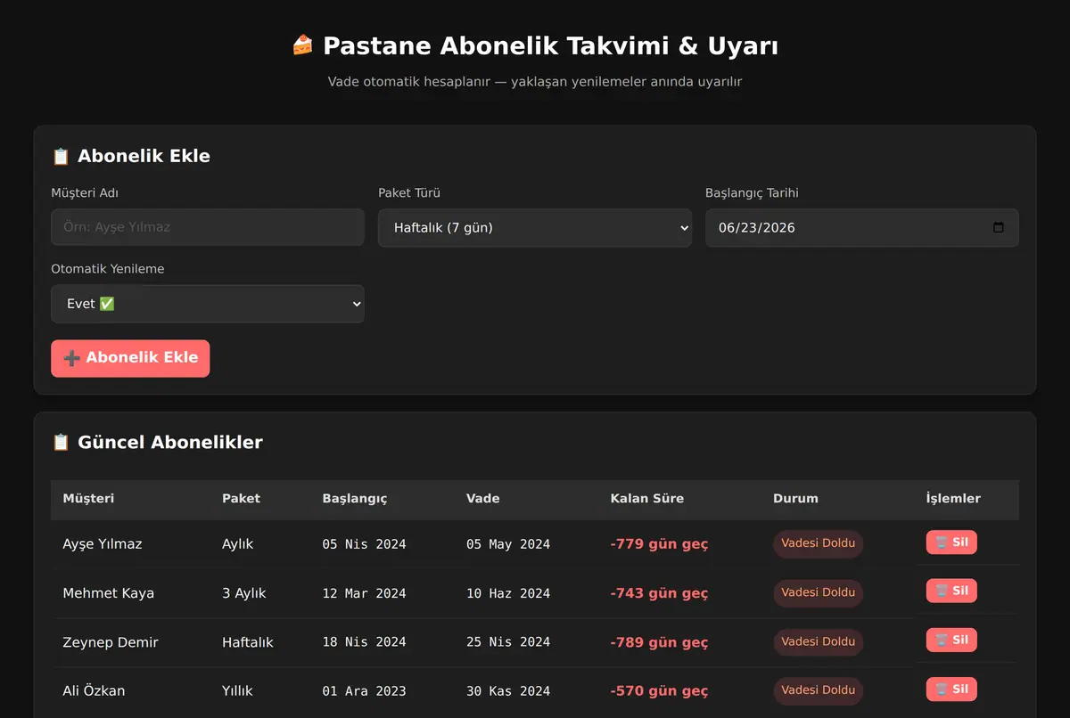Viewport: 1070px width, 718px height.
Task: Click the Abonelik Ekle section heading
Action: point(131,156)
